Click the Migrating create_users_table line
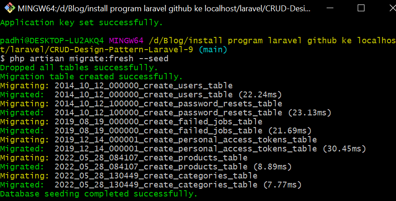 (x=116, y=86)
